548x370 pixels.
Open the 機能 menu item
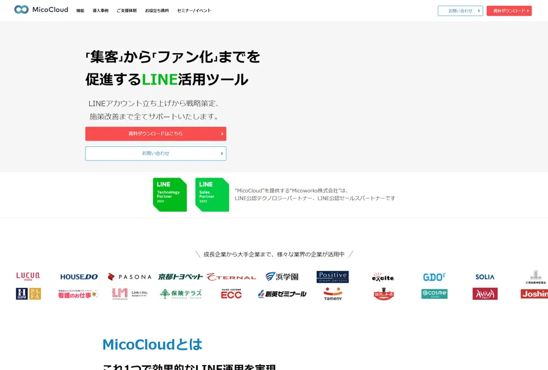tap(80, 10)
